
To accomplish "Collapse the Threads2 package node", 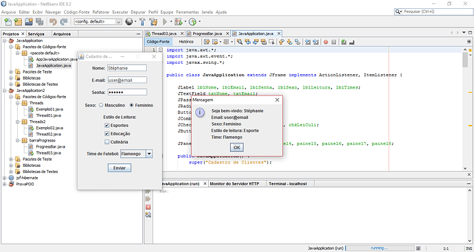I will (18, 122).
